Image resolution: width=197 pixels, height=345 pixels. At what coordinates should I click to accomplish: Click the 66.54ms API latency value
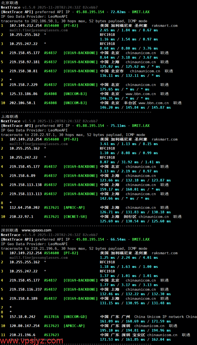click(x=118, y=239)
